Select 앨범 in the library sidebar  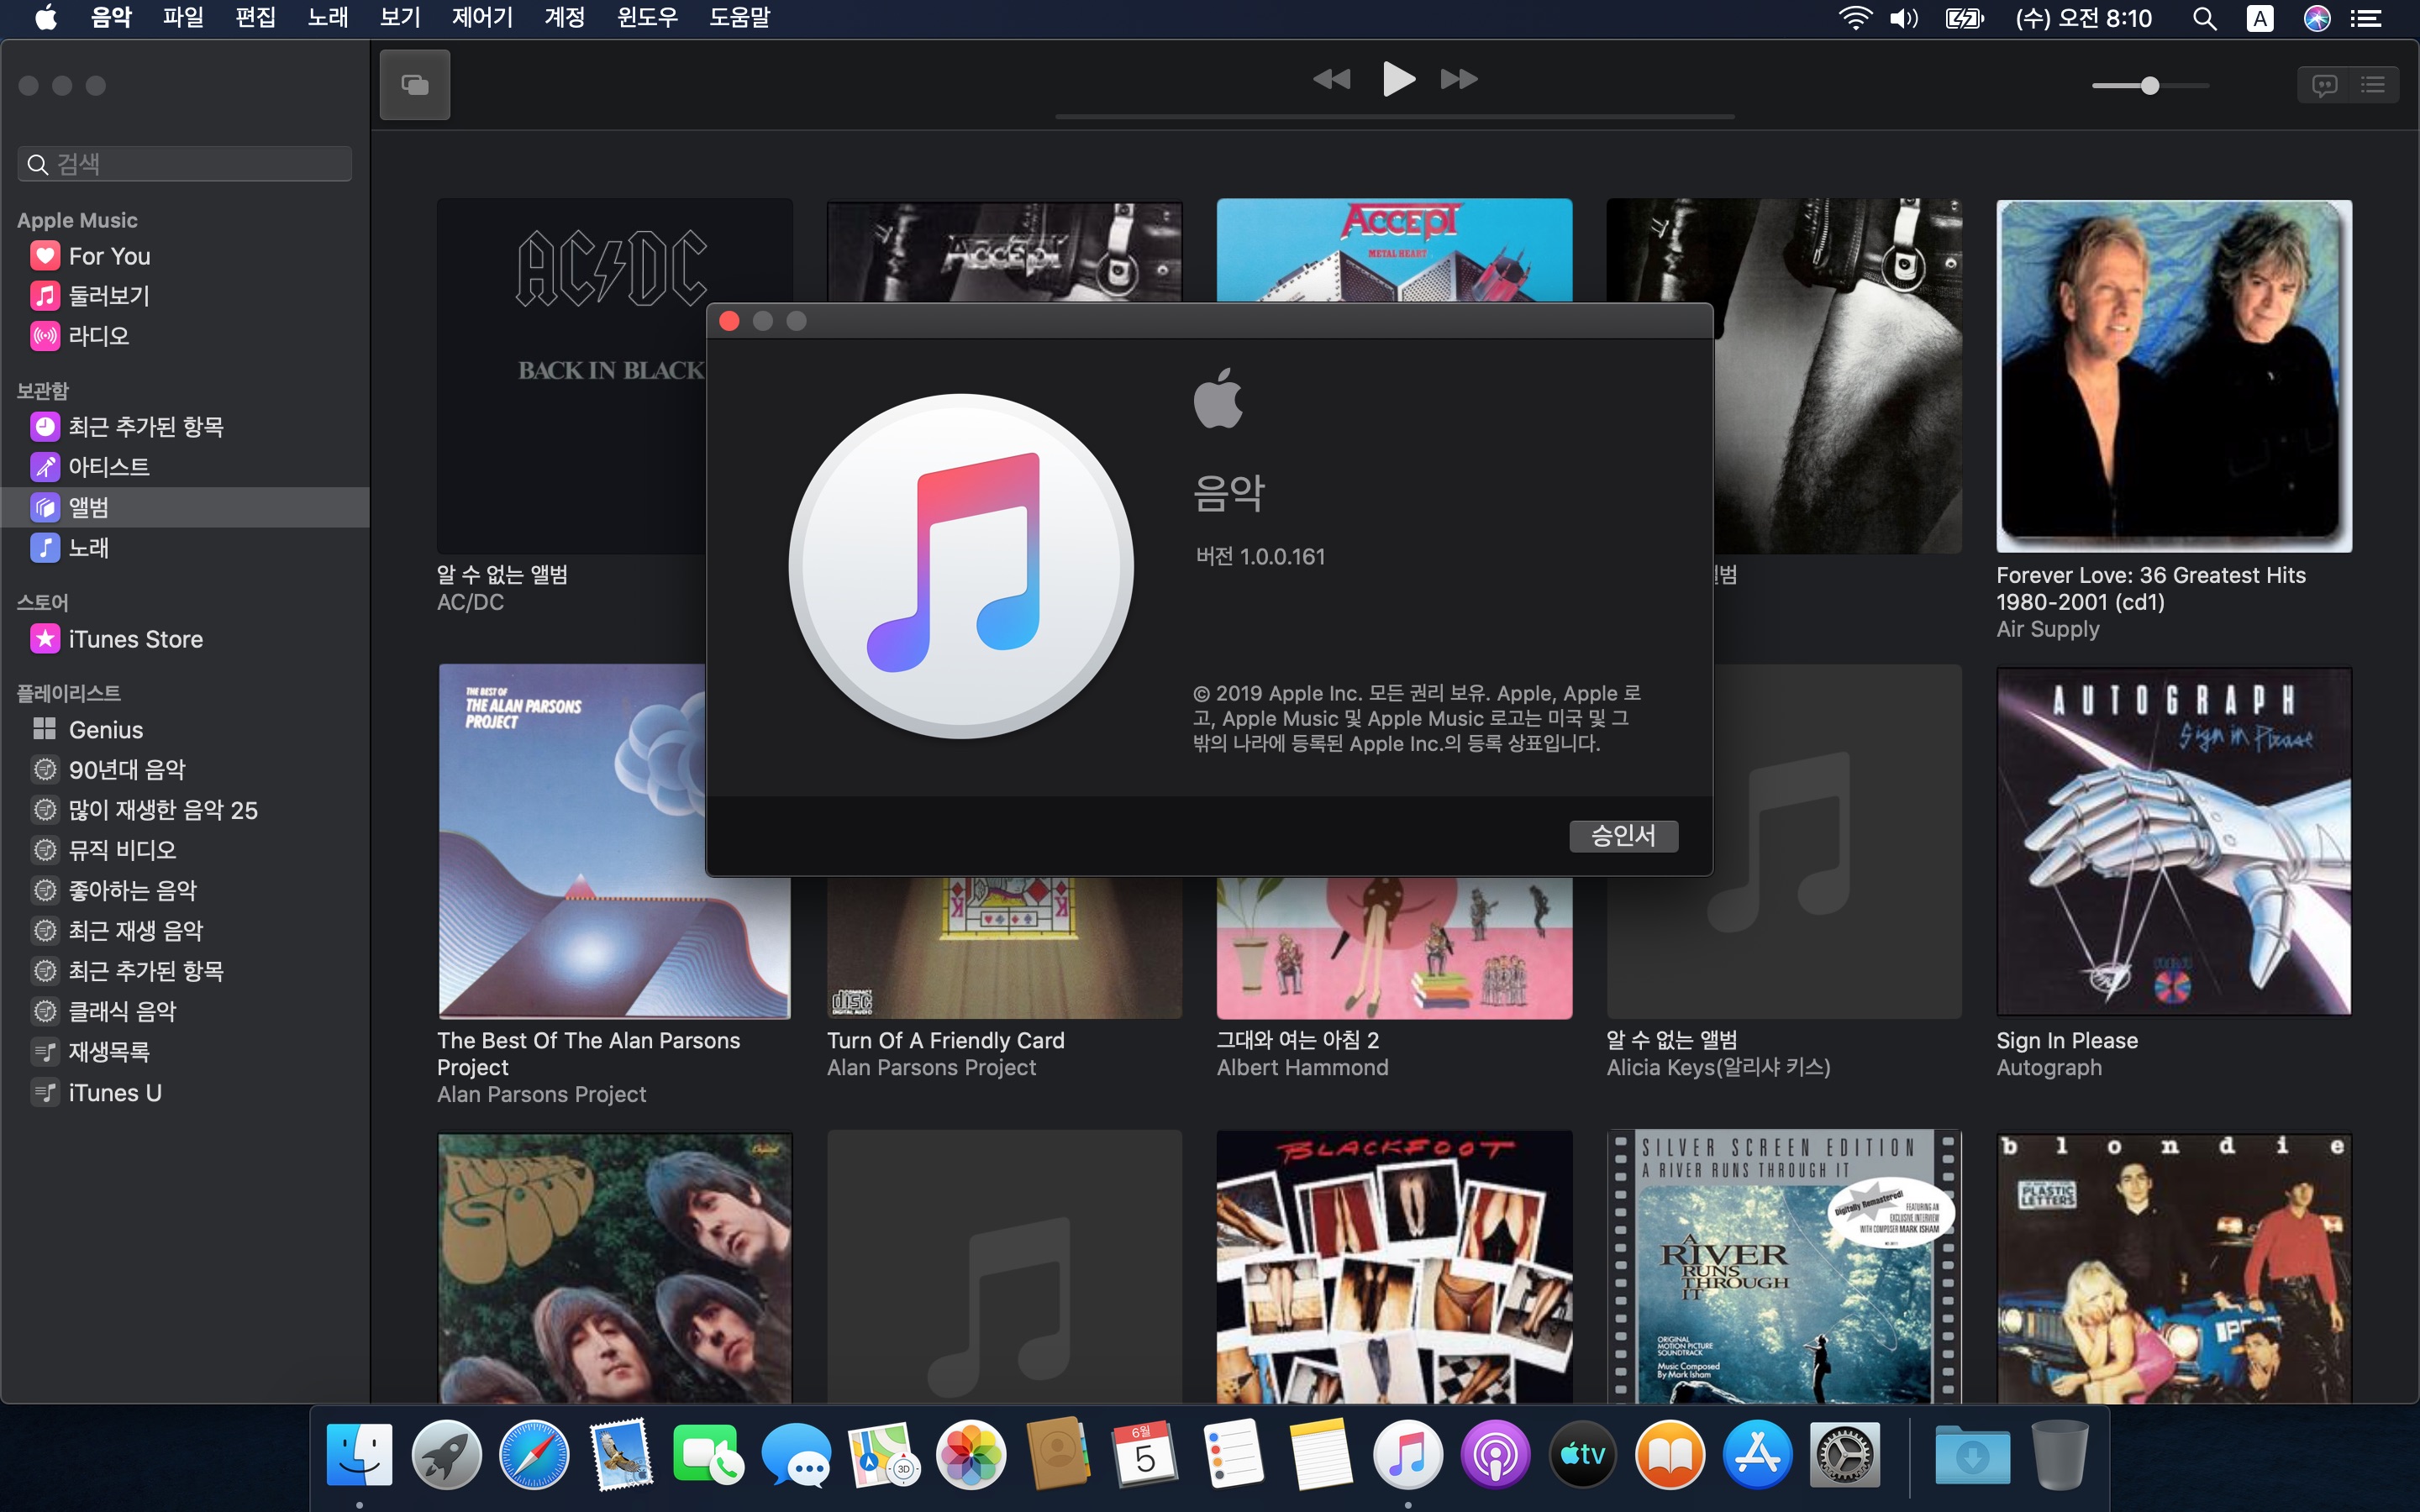[185, 507]
